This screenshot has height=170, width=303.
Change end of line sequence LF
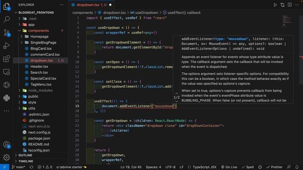[181, 167]
